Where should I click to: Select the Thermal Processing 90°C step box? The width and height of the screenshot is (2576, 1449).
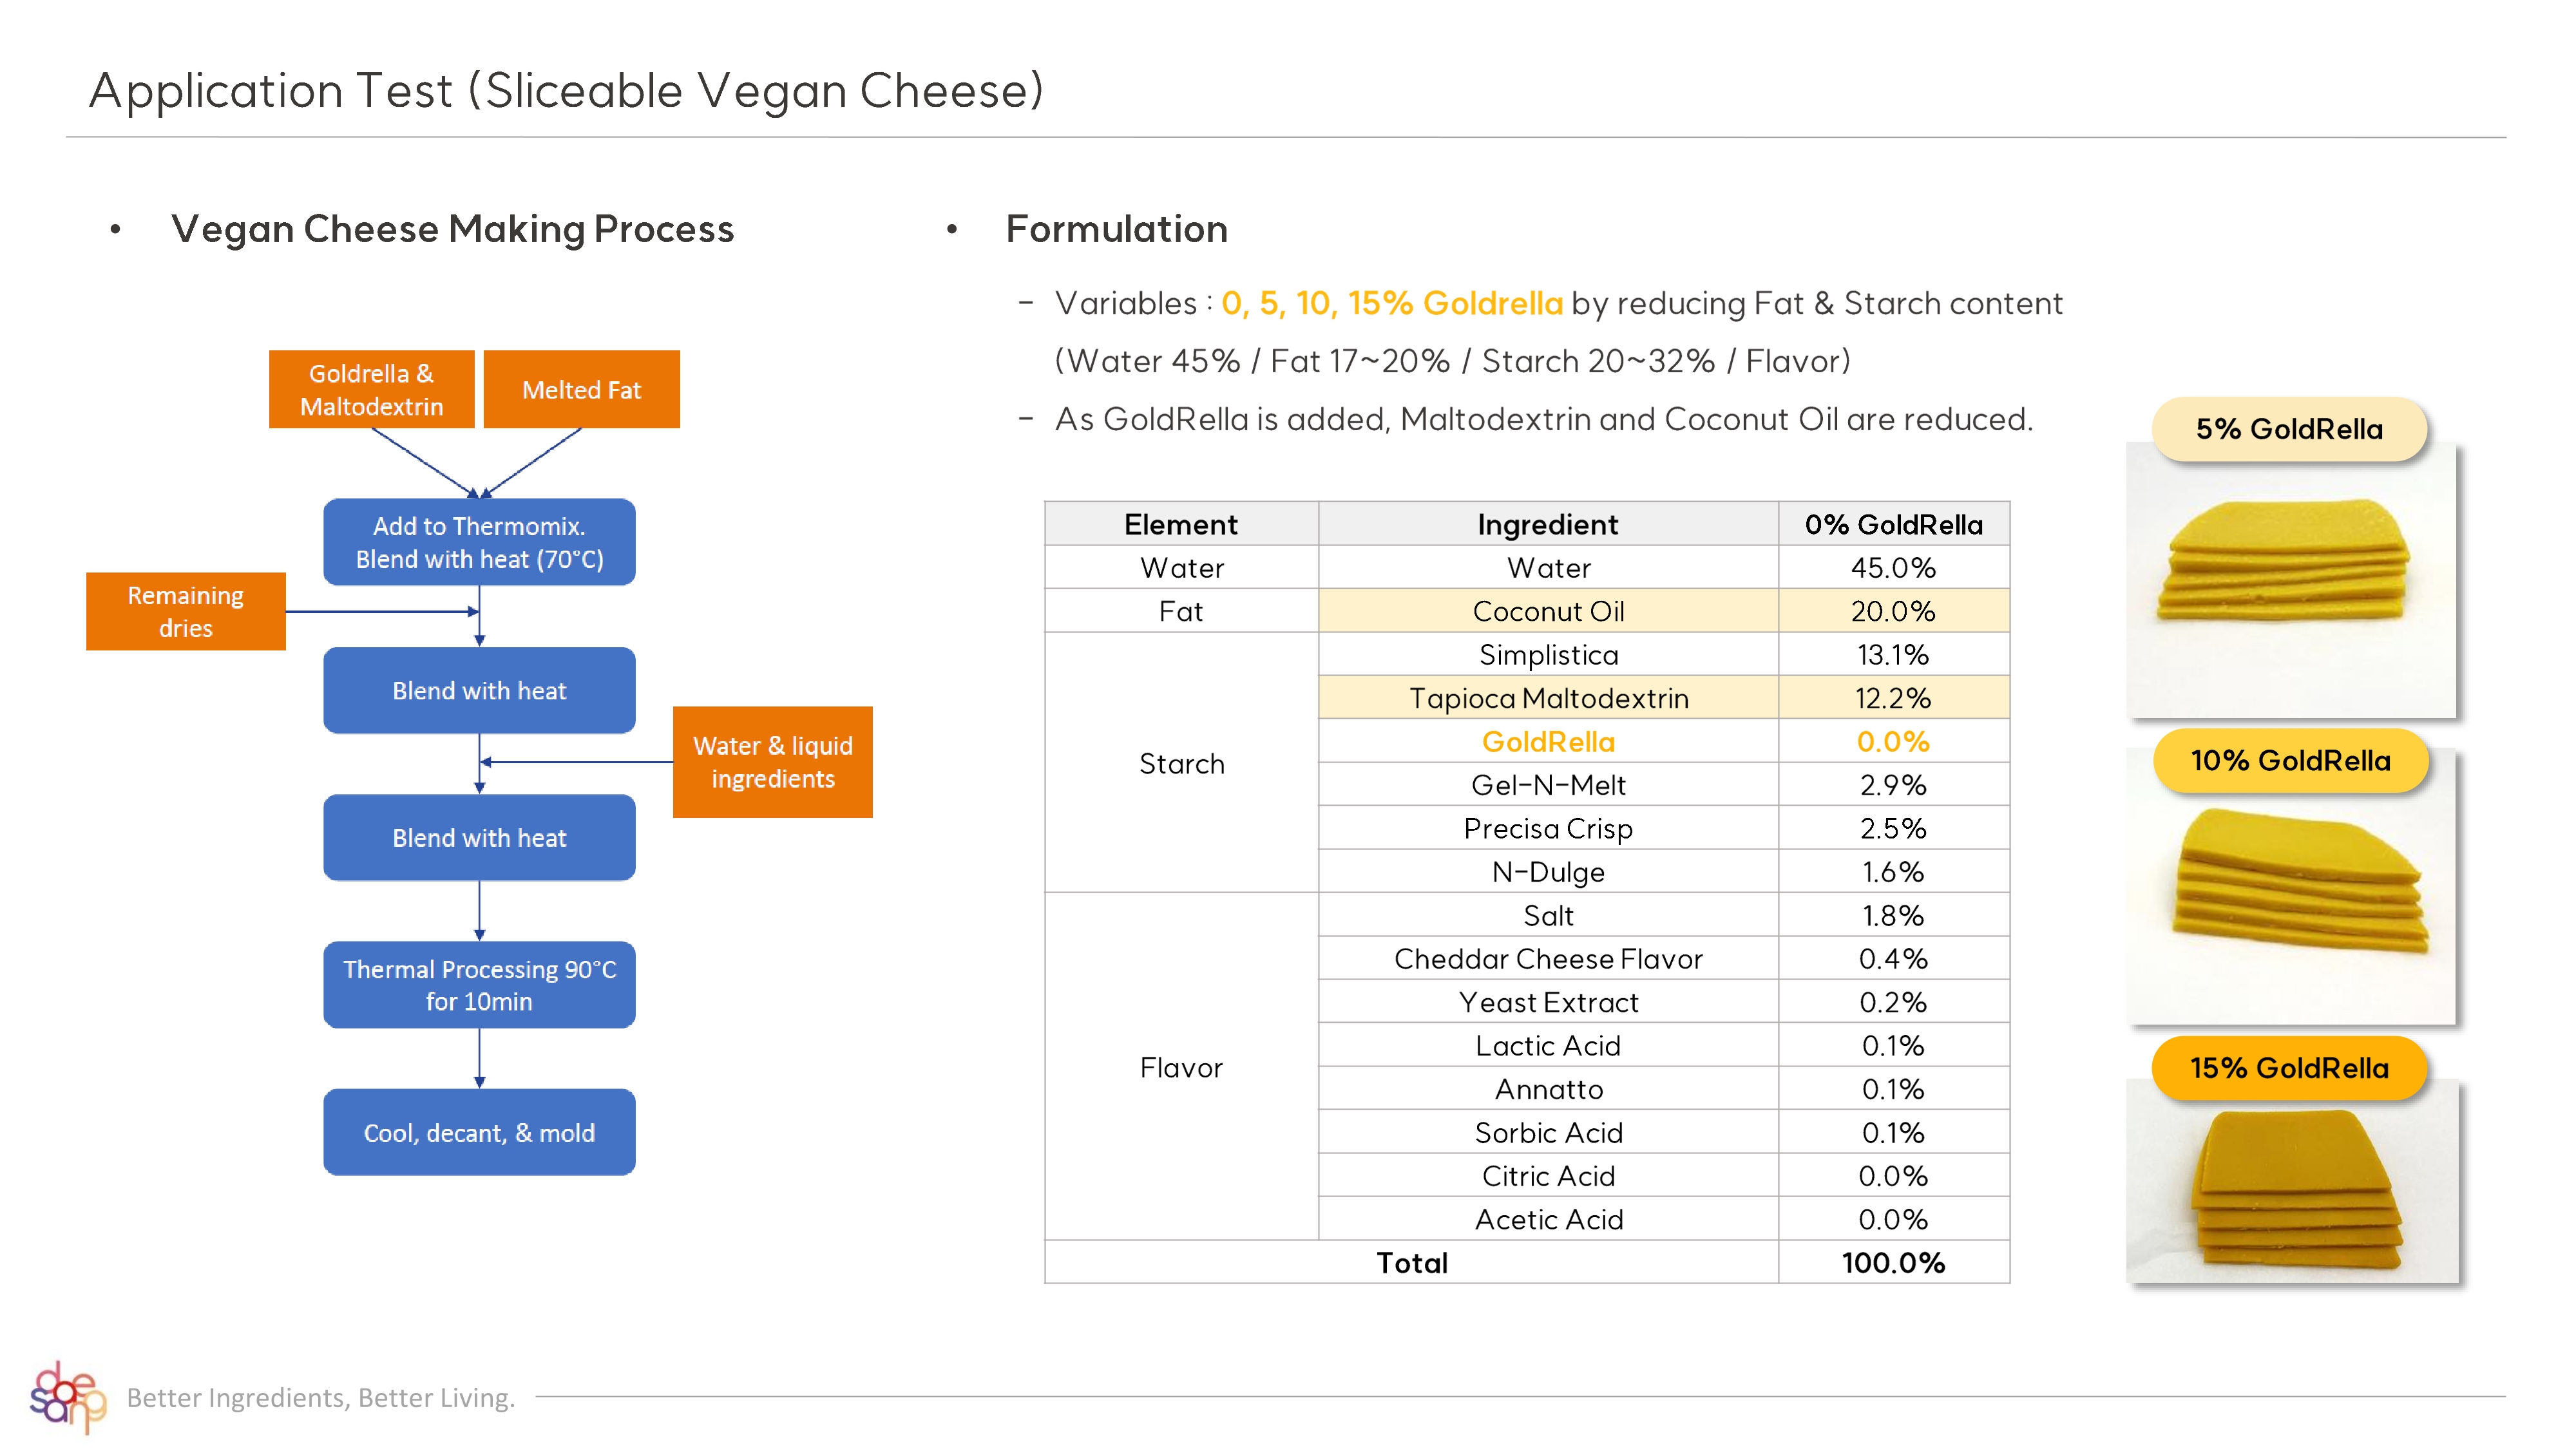point(479,985)
